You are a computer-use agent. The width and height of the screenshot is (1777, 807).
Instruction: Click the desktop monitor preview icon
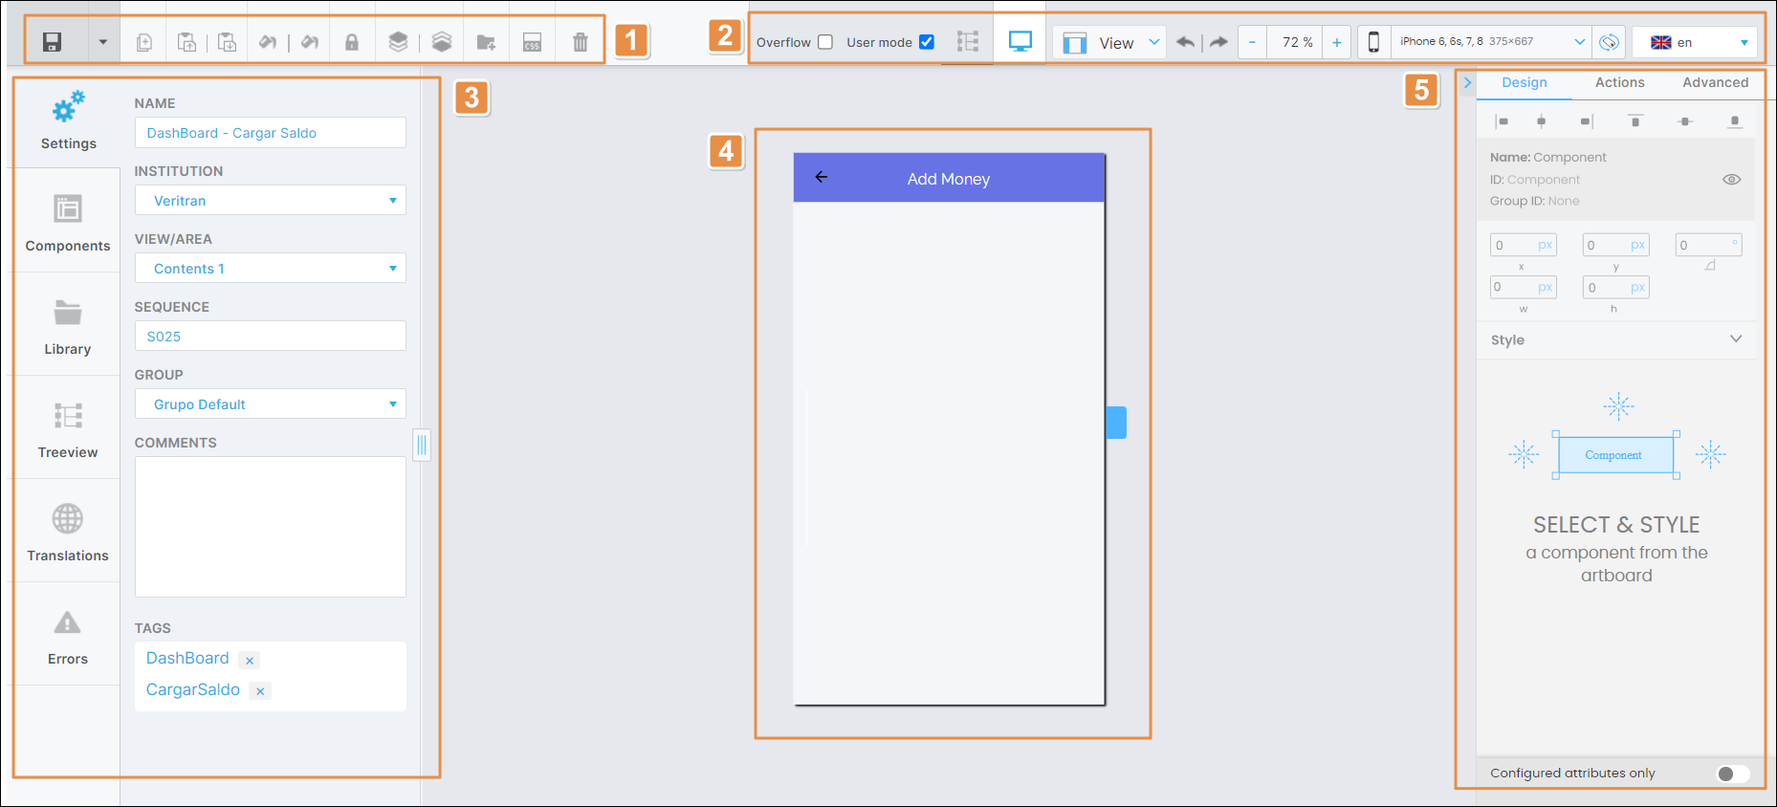pos(1020,42)
